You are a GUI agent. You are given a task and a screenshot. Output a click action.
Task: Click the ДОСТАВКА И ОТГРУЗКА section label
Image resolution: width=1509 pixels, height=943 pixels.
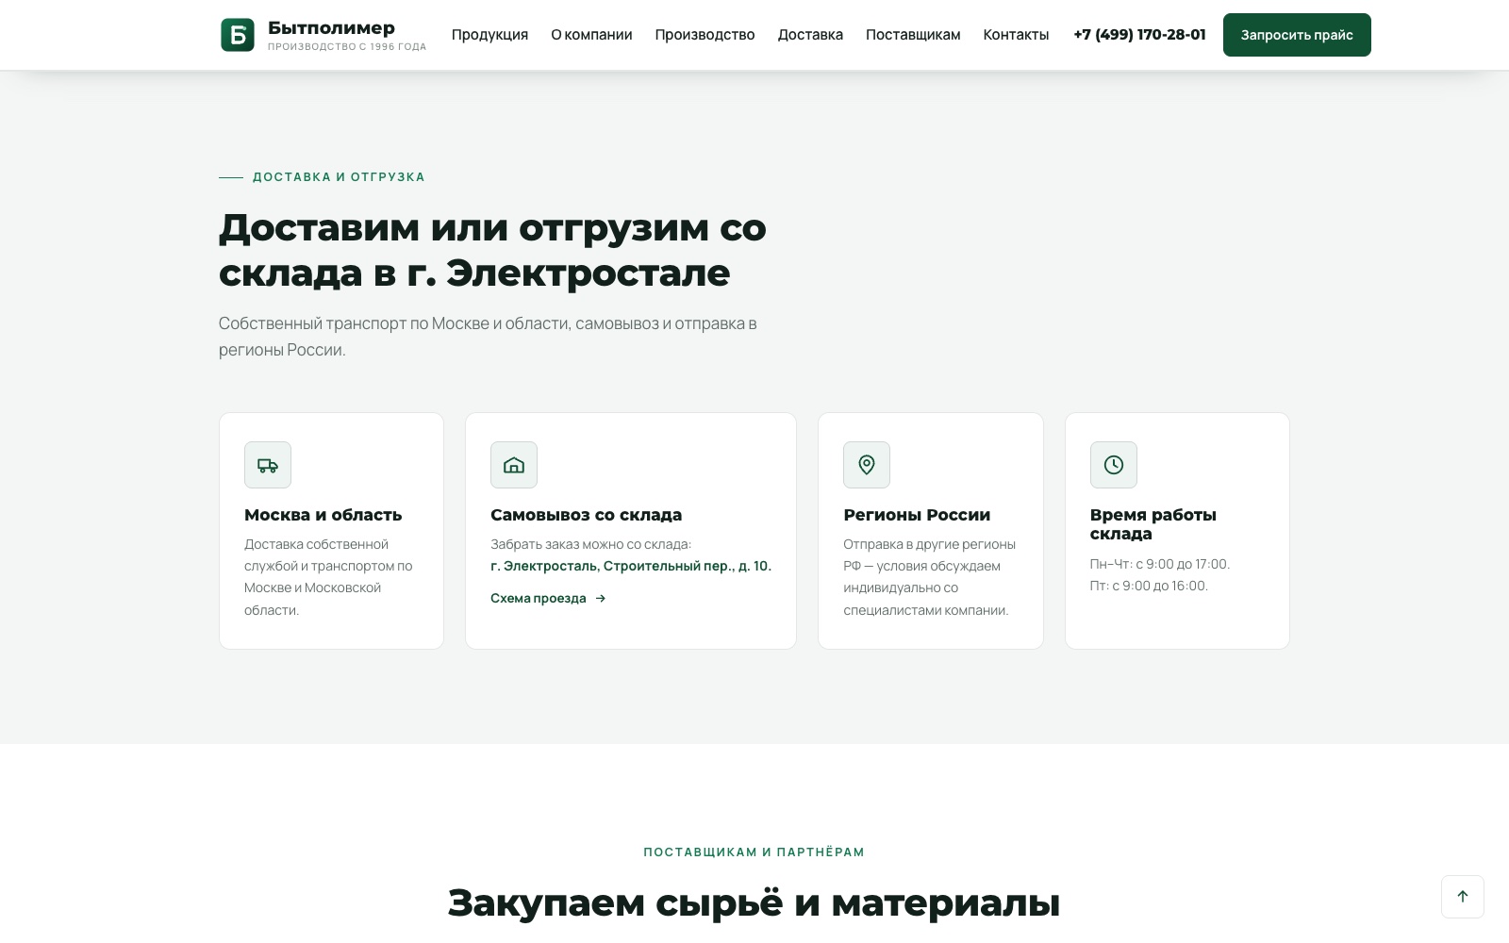[x=339, y=177]
